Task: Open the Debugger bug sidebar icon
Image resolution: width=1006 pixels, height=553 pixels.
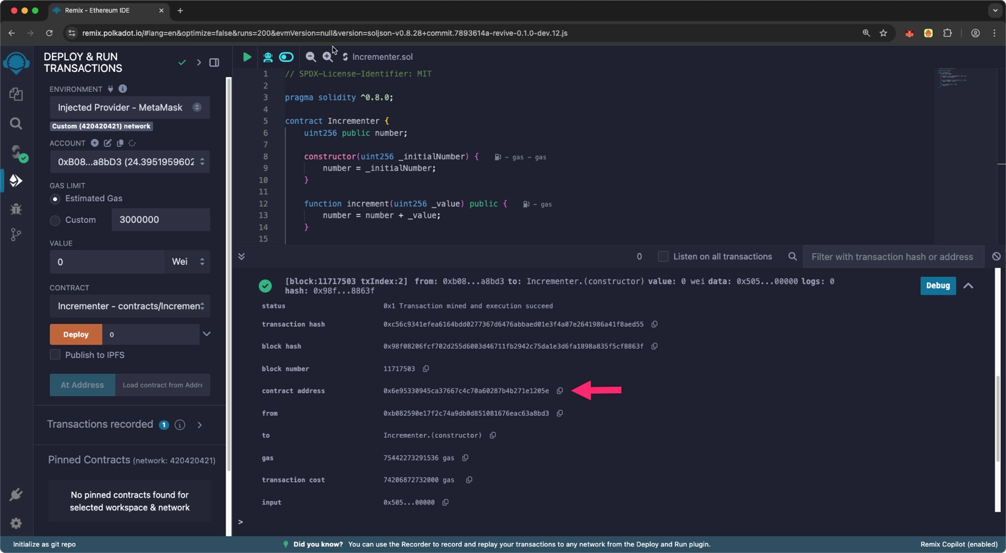Action: (x=16, y=209)
